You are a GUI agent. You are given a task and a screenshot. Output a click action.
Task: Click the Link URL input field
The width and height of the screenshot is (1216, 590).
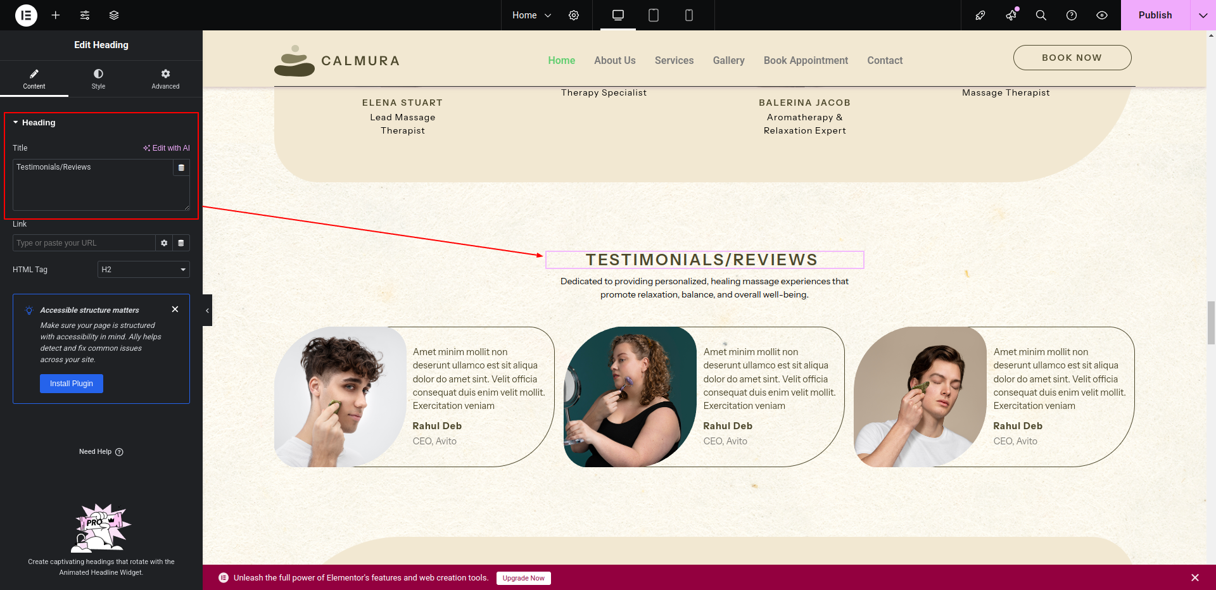coord(84,243)
